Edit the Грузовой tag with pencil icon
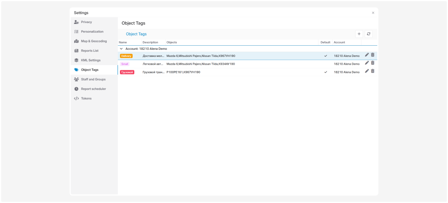 coord(367,71)
